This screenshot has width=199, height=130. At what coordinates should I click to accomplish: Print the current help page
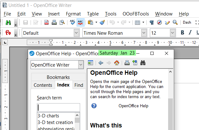[127, 63]
